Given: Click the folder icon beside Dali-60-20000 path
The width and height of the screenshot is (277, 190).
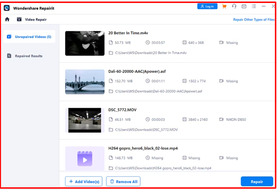Looking at the screenshot, I should click(111, 91).
